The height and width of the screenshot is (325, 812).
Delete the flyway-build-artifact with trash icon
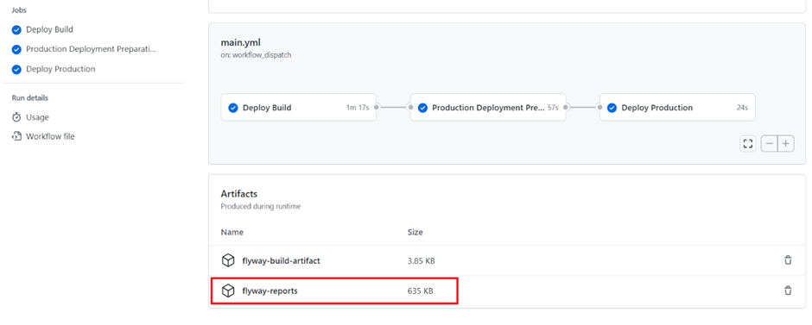(788, 260)
